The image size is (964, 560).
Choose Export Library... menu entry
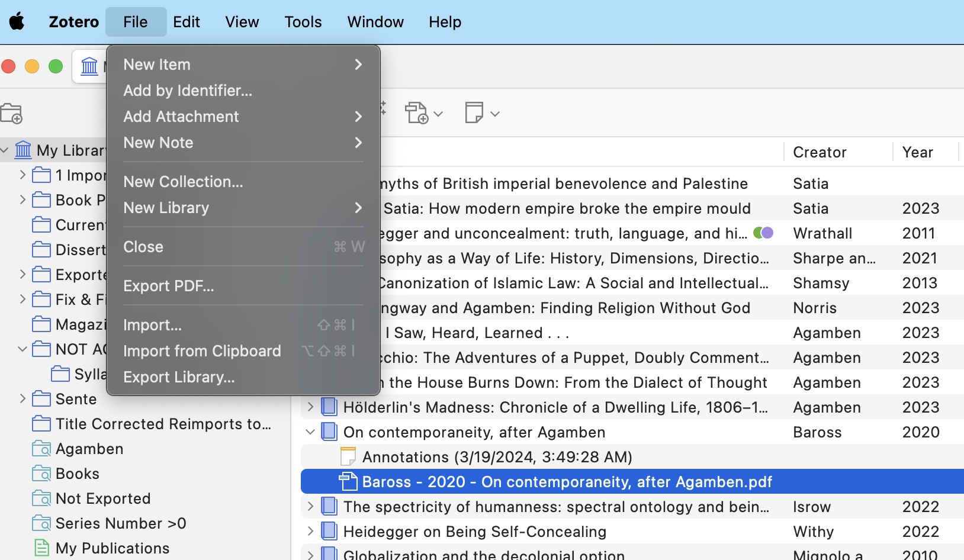(x=243, y=377)
